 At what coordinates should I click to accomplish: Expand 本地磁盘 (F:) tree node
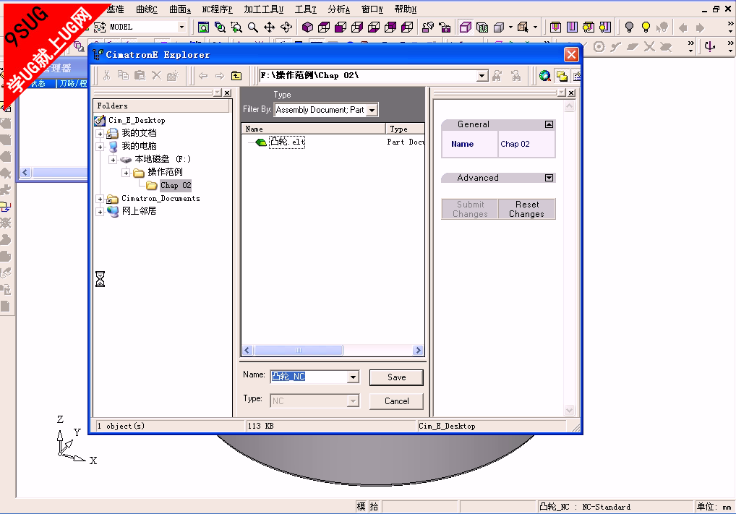point(113,160)
